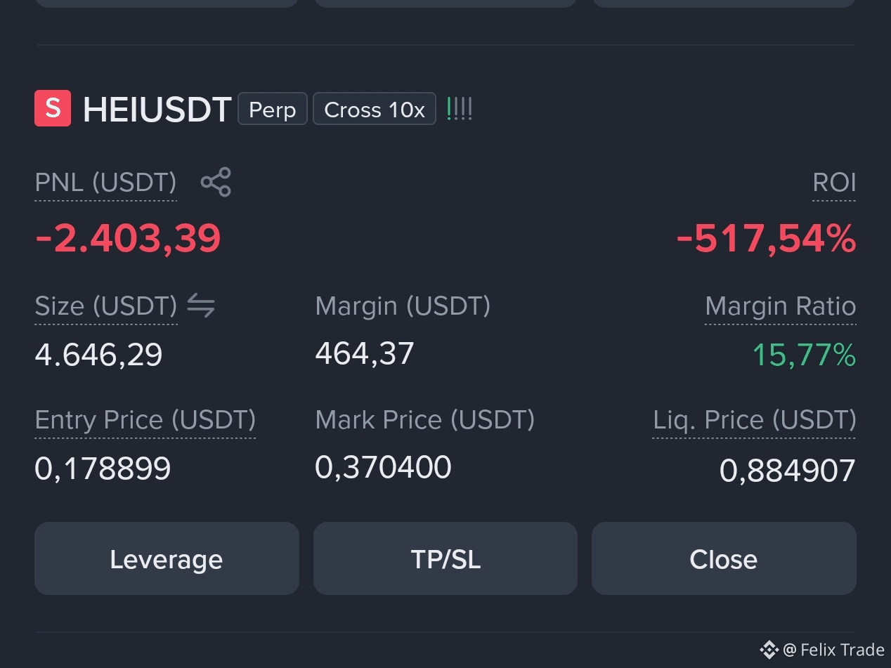The height and width of the screenshot is (668, 891).
Task: Open the TP/SL button
Action: 445,559
